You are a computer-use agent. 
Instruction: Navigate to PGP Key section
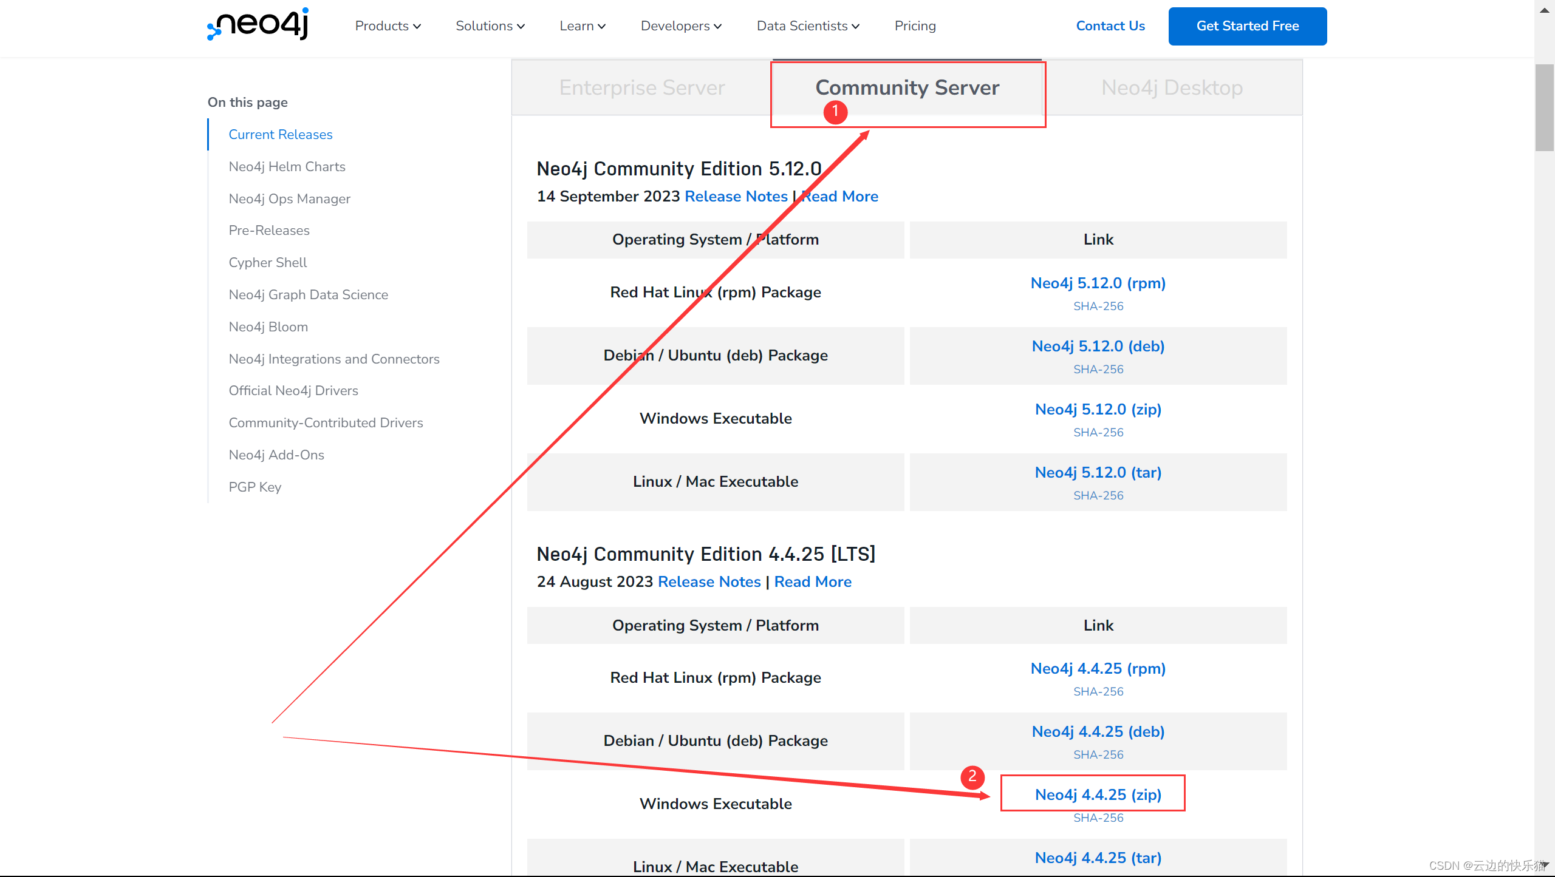255,487
